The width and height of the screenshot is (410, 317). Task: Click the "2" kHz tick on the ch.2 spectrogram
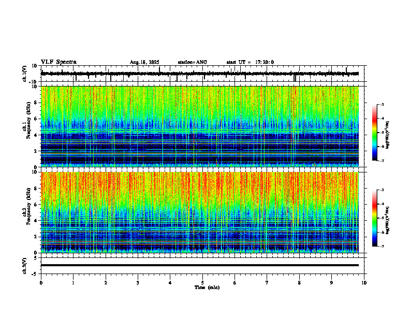click(36, 237)
